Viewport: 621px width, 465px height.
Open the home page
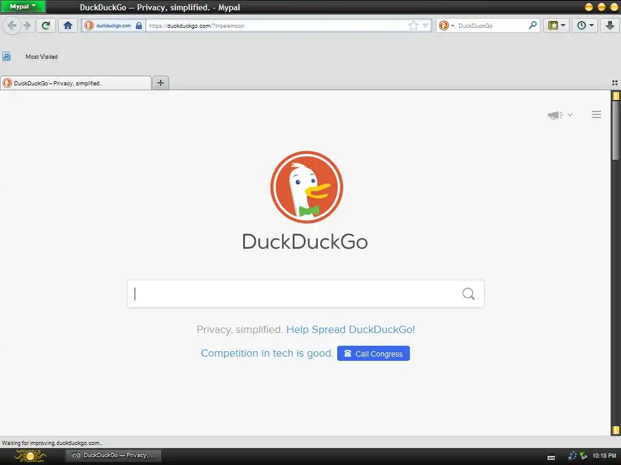68,25
